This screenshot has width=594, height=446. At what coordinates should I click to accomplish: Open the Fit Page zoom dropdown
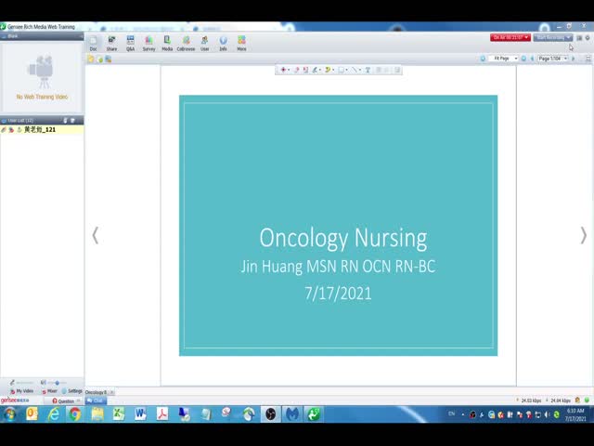pyautogui.click(x=503, y=59)
